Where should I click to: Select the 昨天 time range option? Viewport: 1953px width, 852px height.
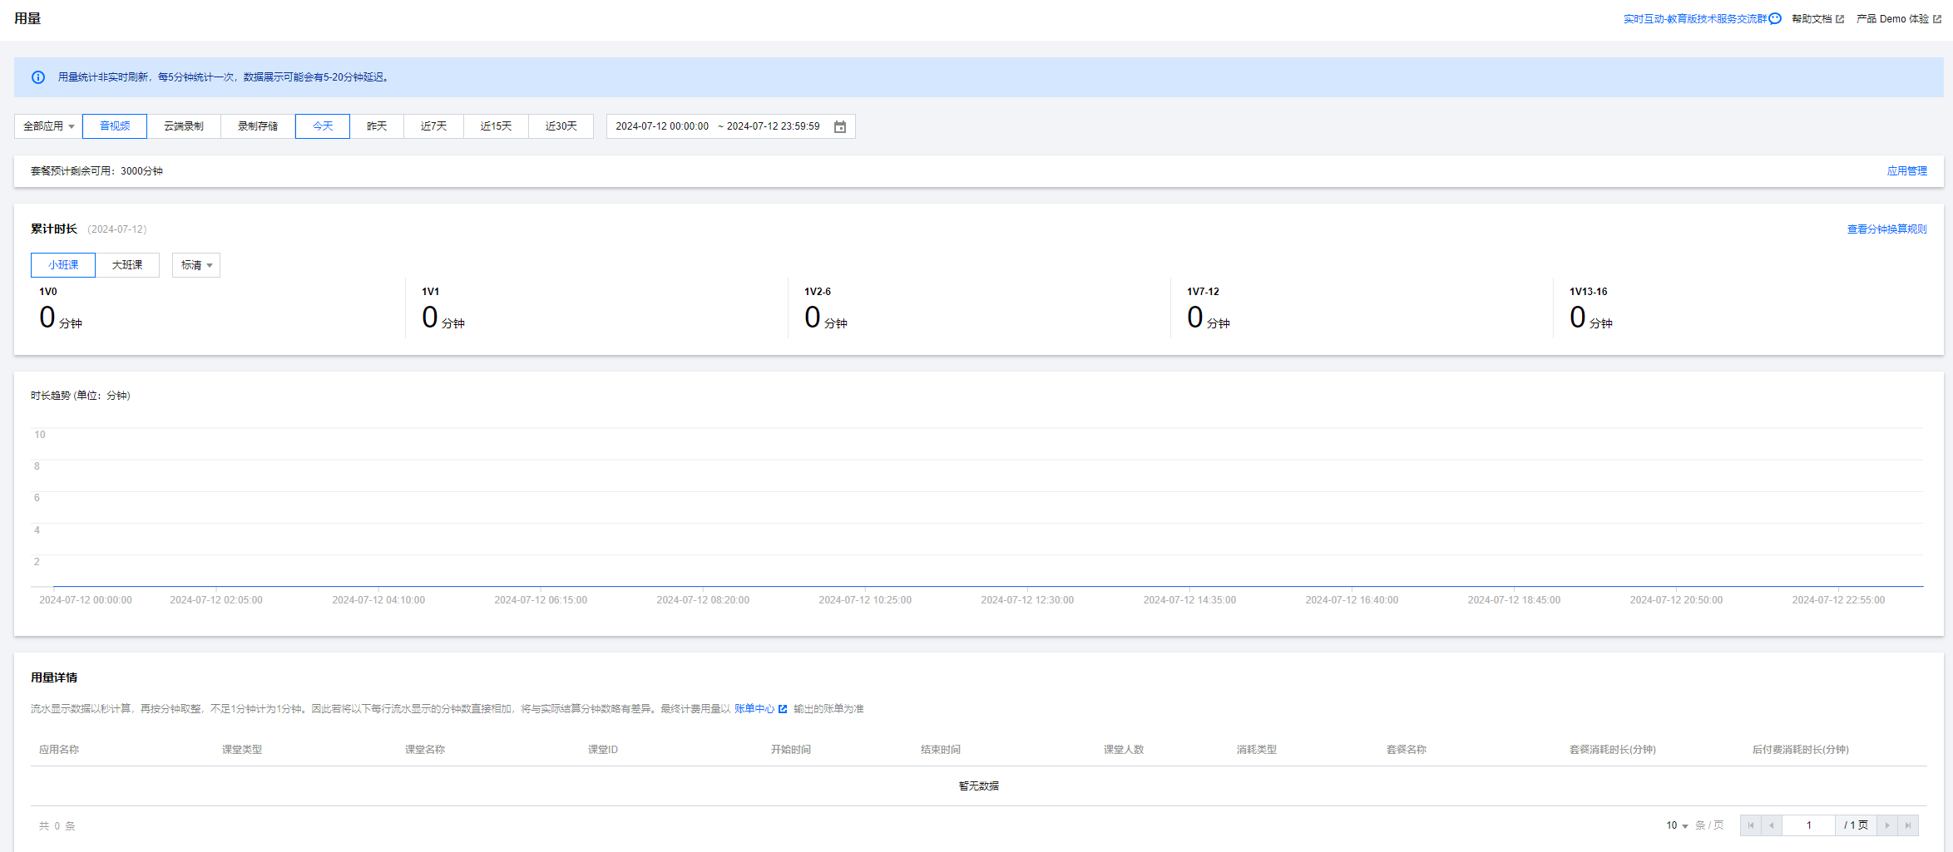tap(377, 126)
